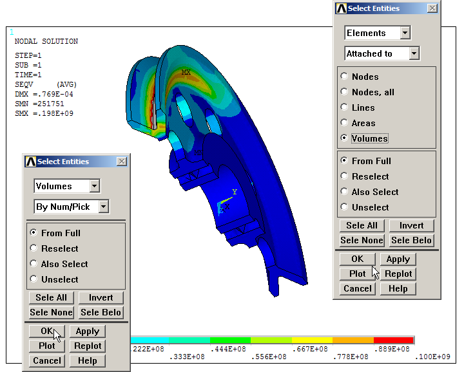Click Apply in the right Elements dialog
The width and height of the screenshot is (464, 372).
pos(398,259)
